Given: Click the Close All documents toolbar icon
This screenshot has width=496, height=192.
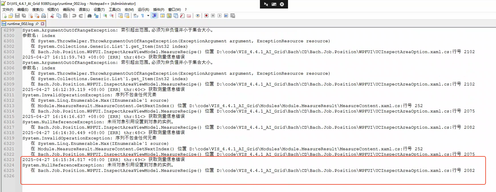Looking at the screenshot, I should pos(37,16).
